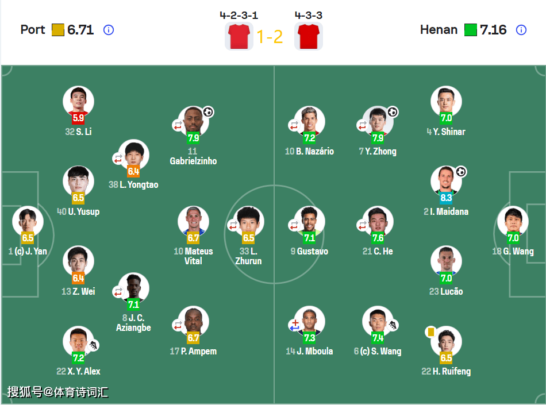546x405 pixels.
Task: Click the substitution icon beside J. Mboula
Action: [295, 325]
